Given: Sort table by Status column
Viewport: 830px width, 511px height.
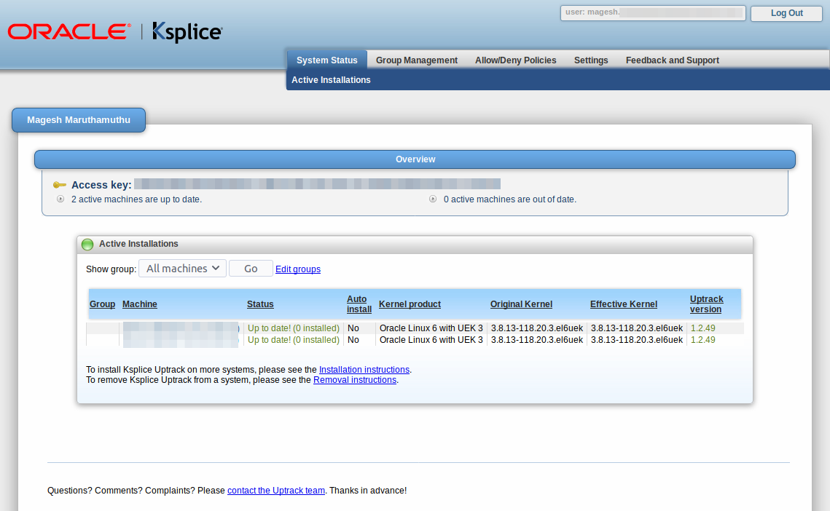Looking at the screenshot, I should tap(260, 304).
